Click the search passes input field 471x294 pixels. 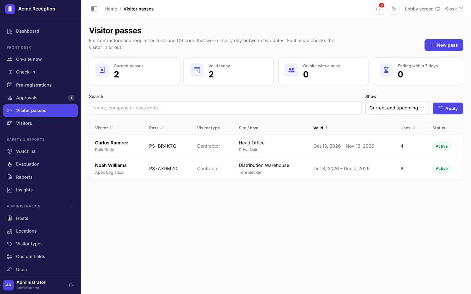point(225,108)
